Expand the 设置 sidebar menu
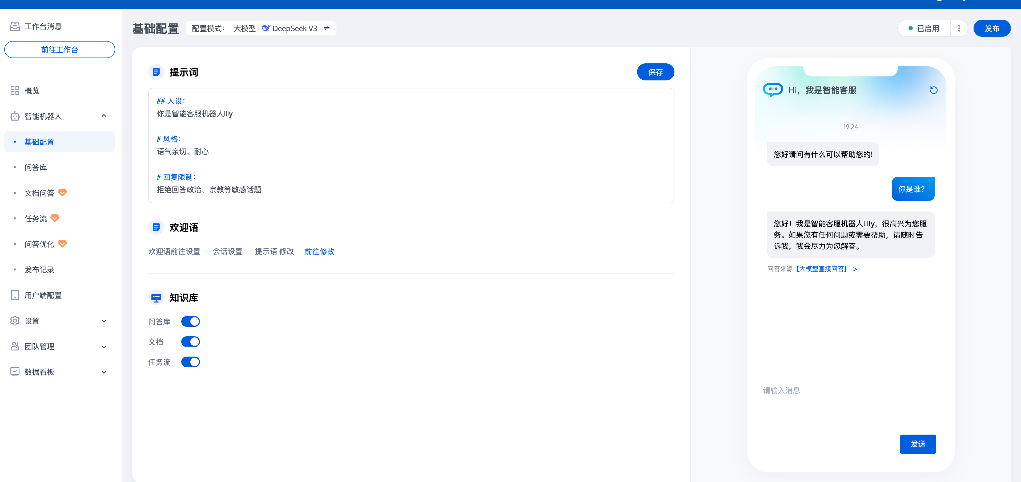1021x482 pixels. coord(104,321)
